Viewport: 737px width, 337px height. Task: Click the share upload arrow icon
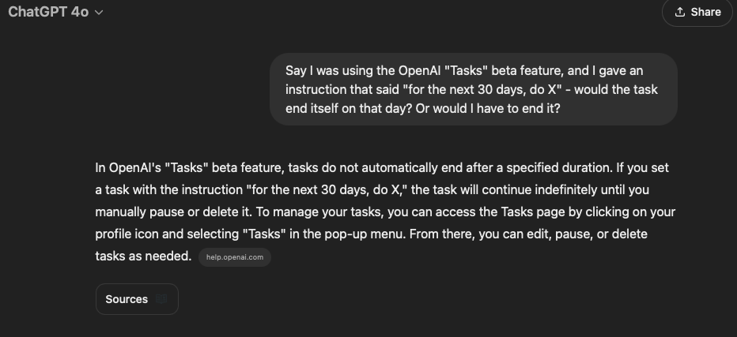tap(679, 12)
